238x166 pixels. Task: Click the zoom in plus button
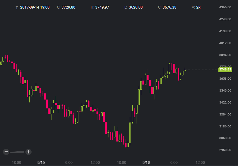tap(28, 152)
